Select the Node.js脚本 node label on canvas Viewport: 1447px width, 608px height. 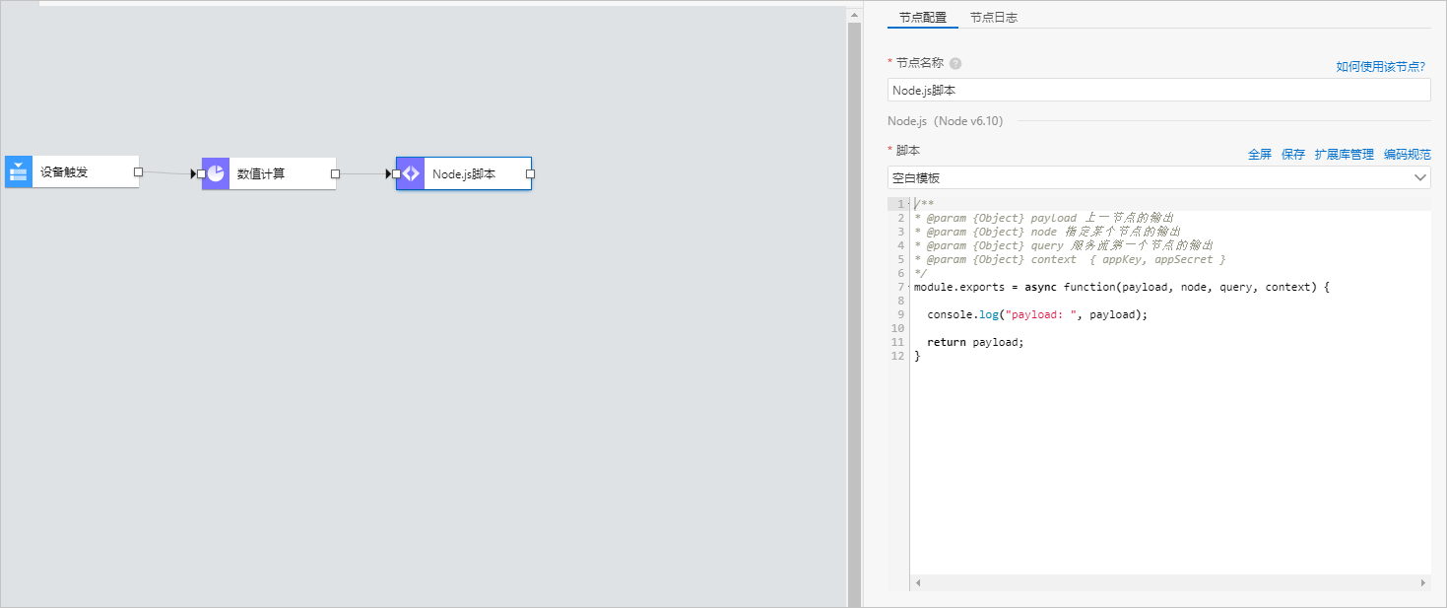[464, 173]
